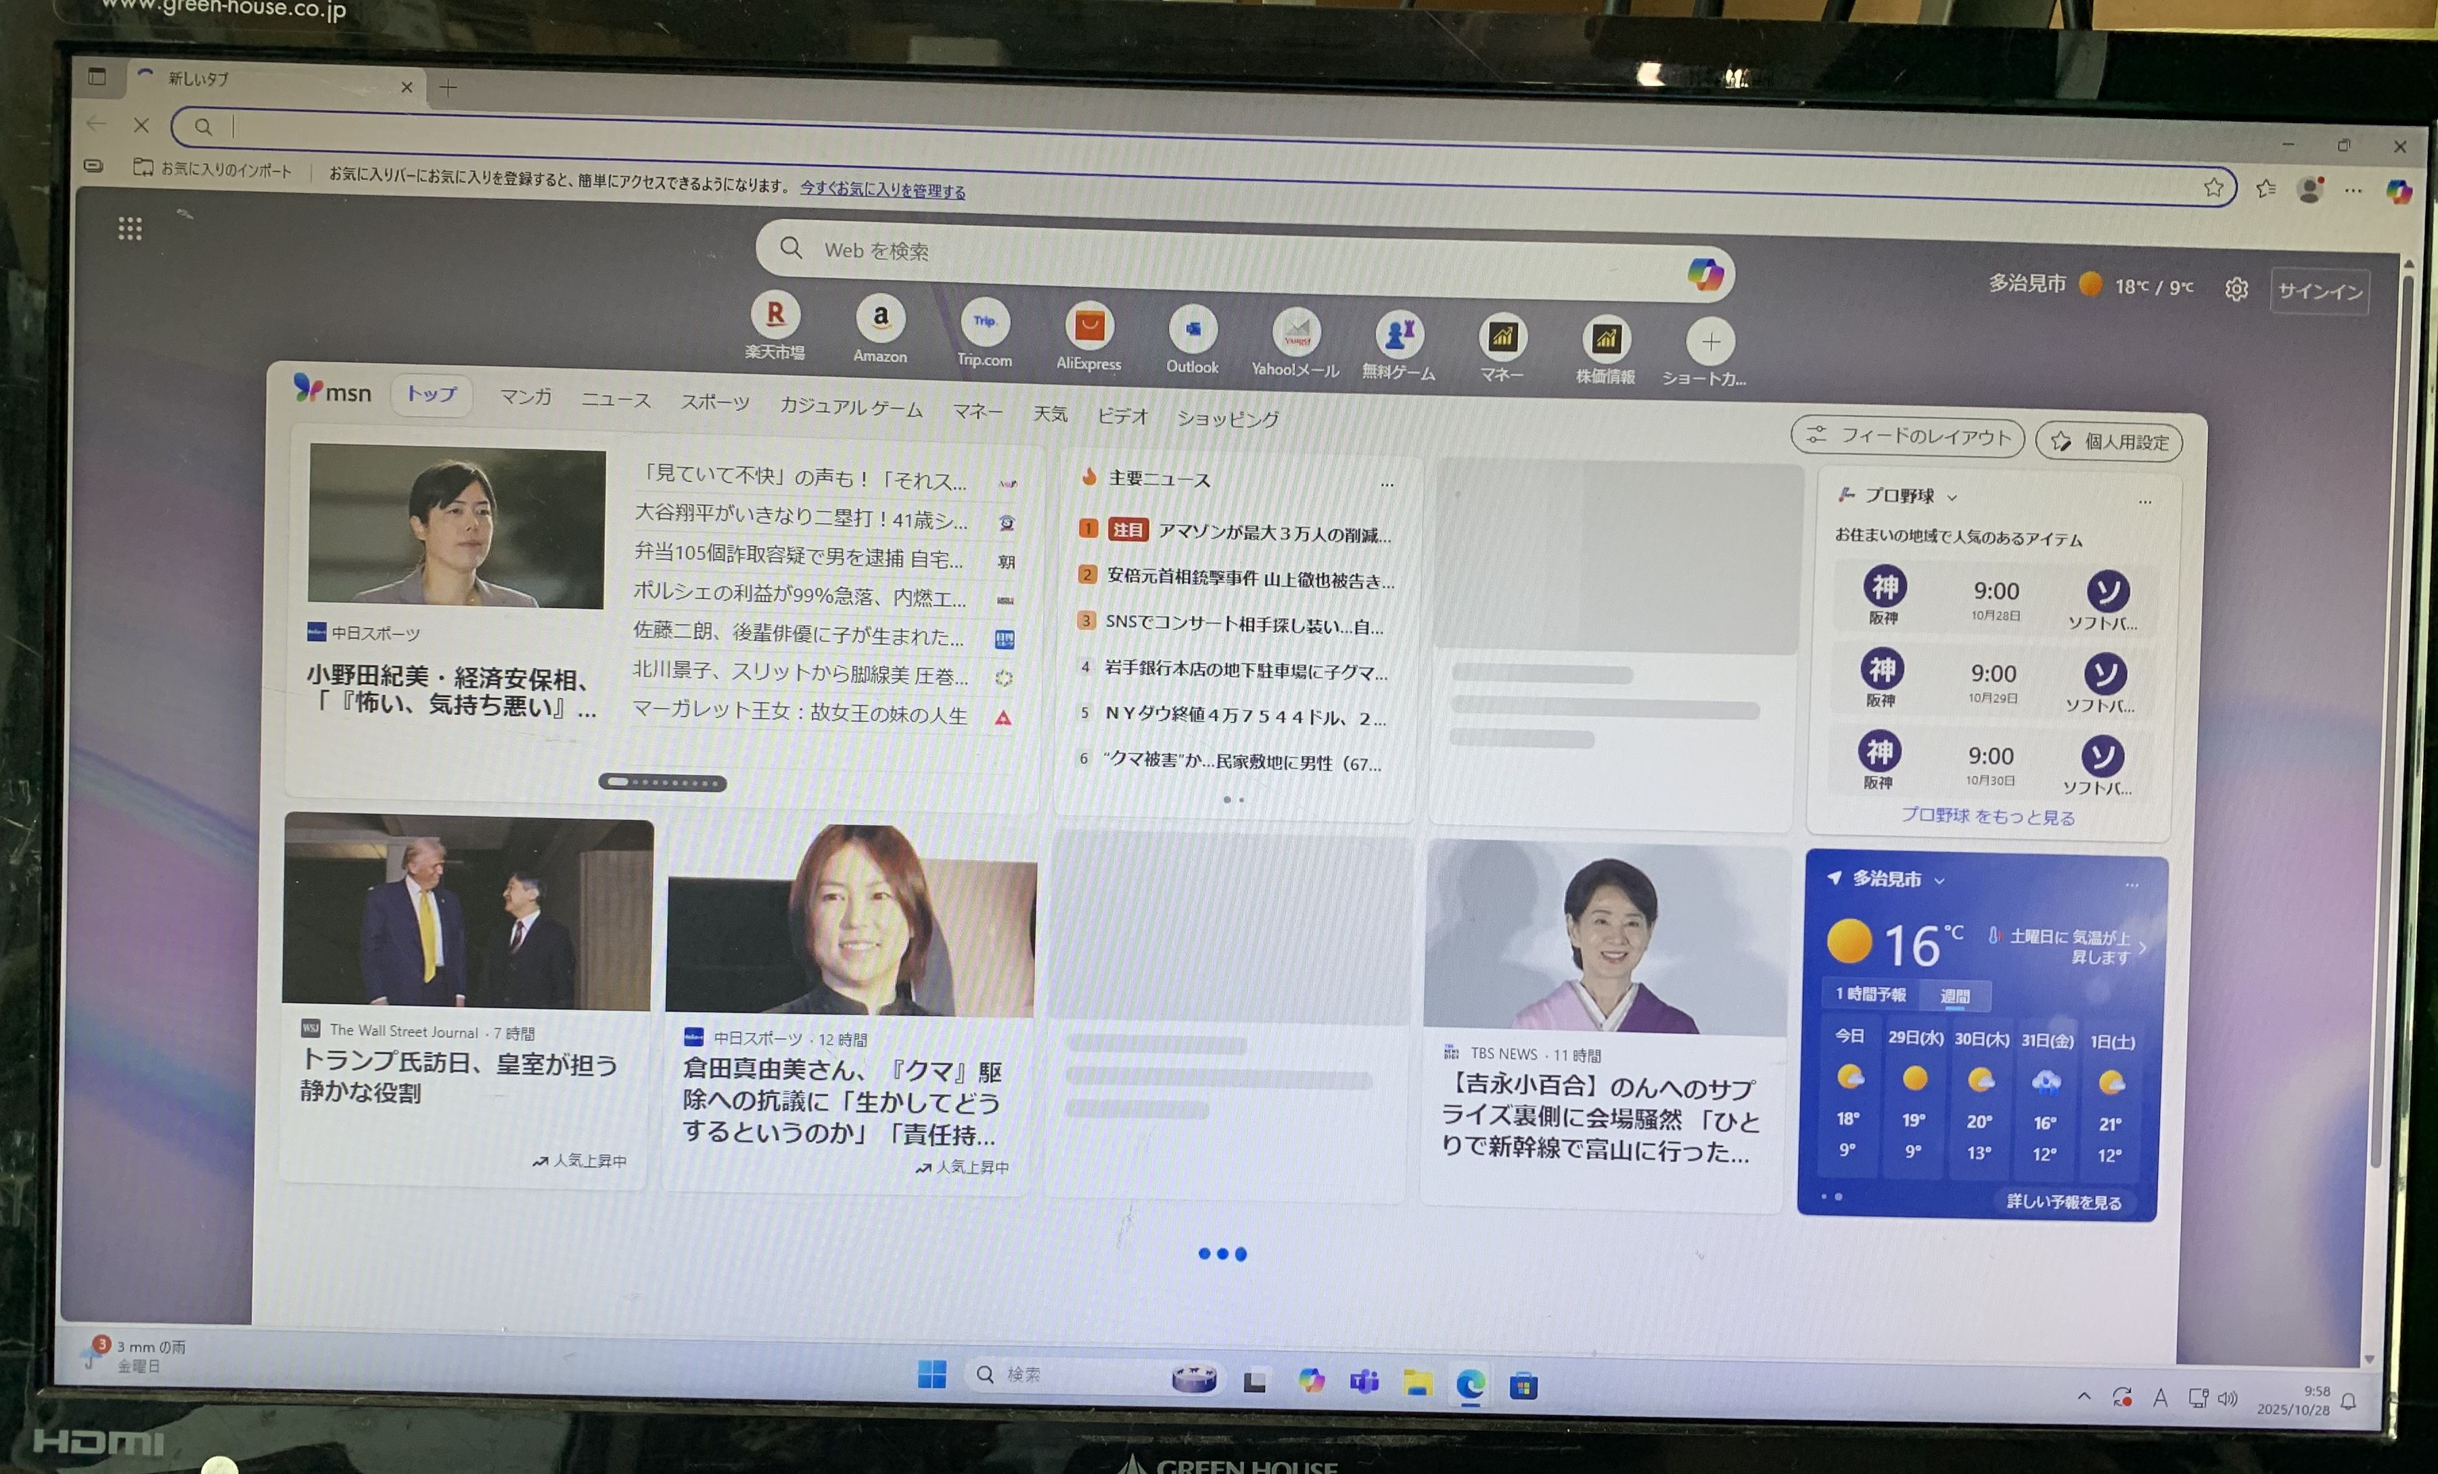The image size is (2438, 1474).
Task: Click the Outlook shortcut icon
Action: 1193,329
